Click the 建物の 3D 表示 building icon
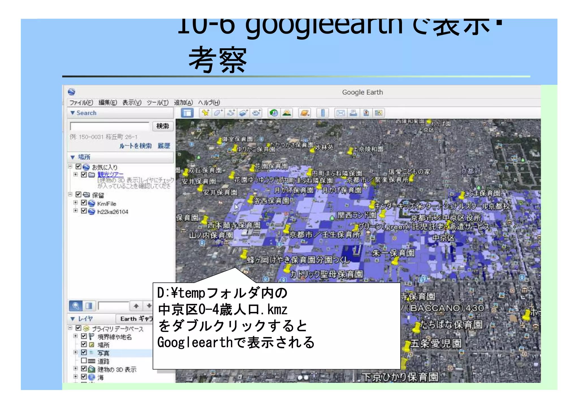This screenshot has width=579, height=409. click(91, 369)
